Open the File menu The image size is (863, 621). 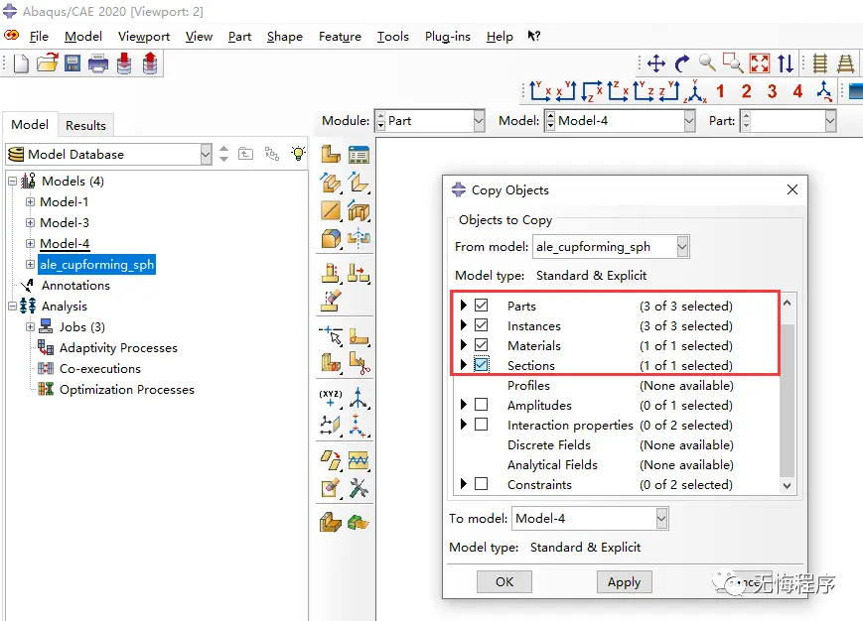(39, 37)
